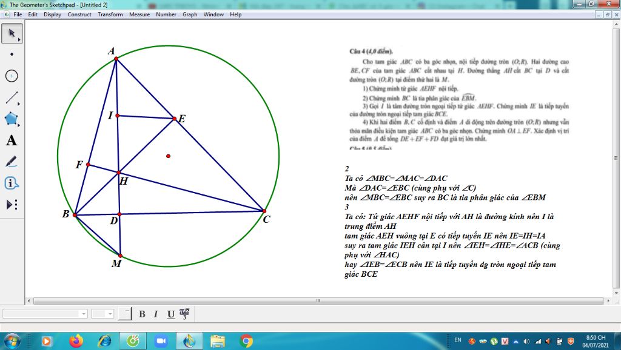Click the 'Câu 4 (4,0 điểm).' heading

pos(371,51)
